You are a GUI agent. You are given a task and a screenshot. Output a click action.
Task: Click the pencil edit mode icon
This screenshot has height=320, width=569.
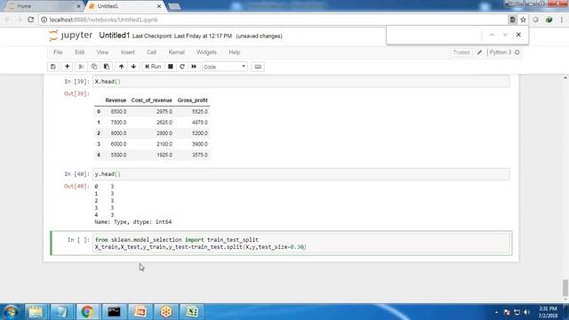[479, 52]
